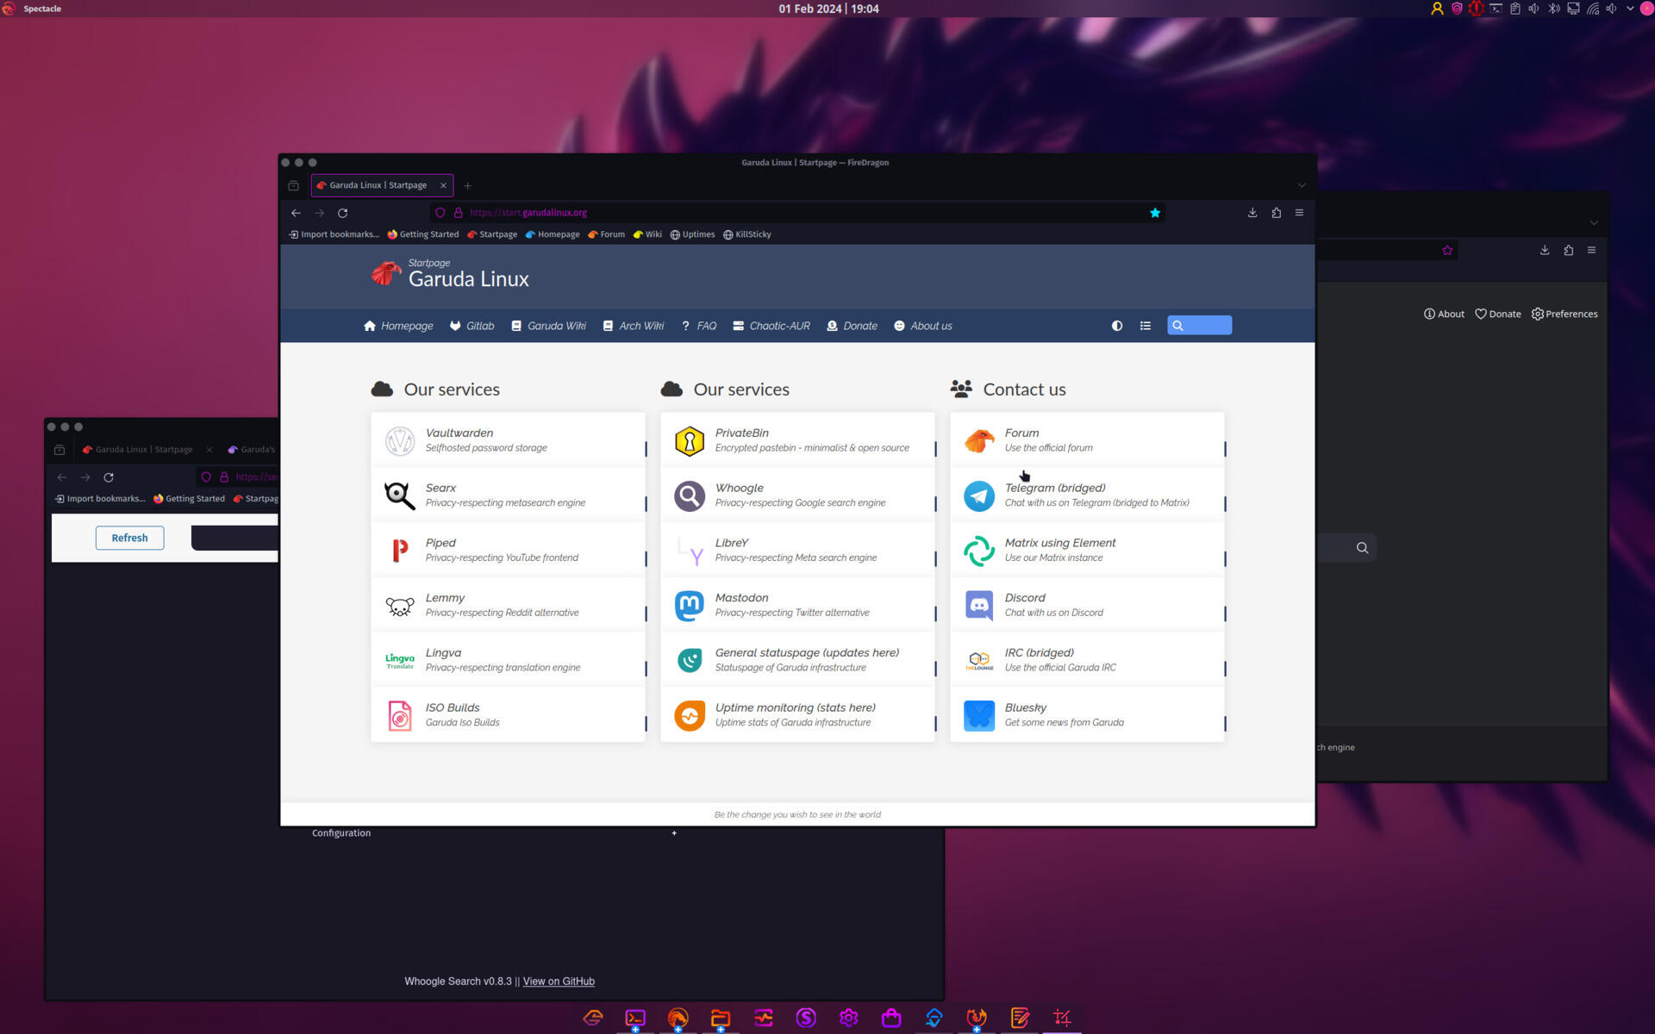Expand the tab list dropdown in front window
Image resolution: width=1655 pixels, height=1034 pixels.
1302,185
